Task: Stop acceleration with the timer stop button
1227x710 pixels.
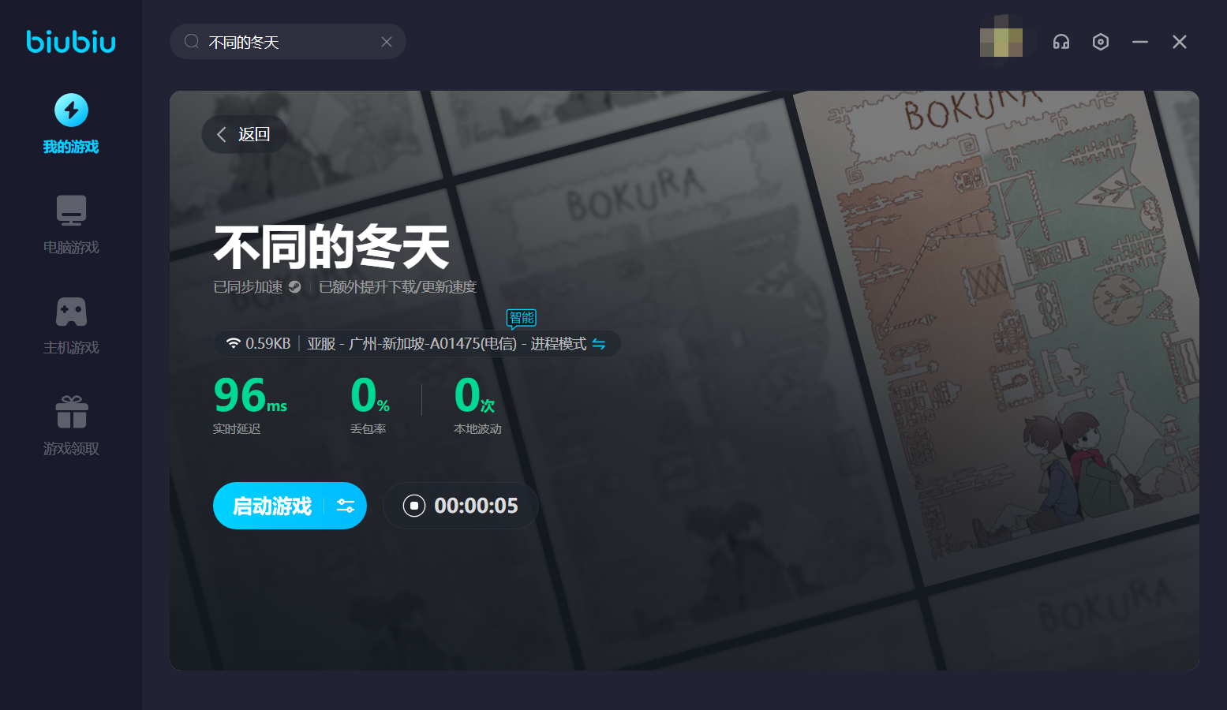Action: [x=414, y=506]
